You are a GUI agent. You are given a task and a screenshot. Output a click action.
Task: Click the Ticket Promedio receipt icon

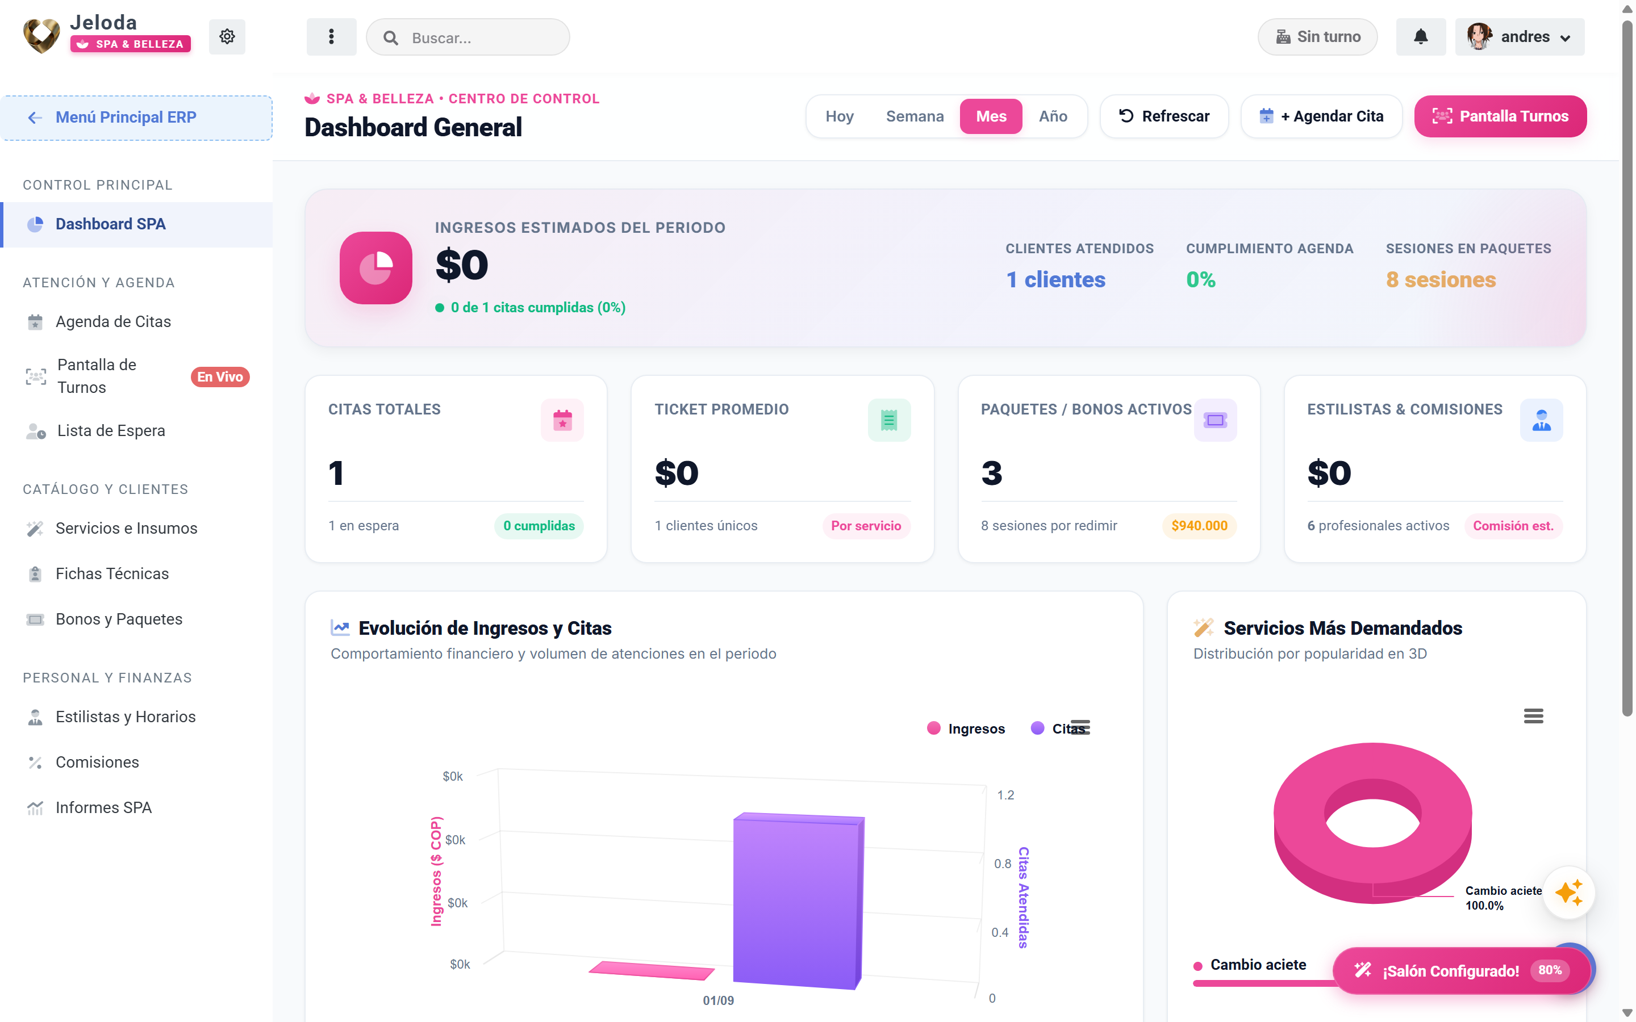click(x=889, y=420)
